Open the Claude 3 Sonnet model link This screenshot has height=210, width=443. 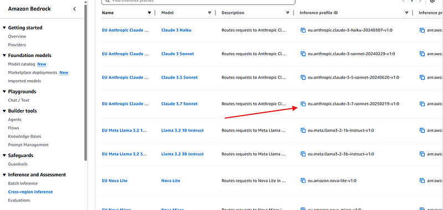coord(177,54)
